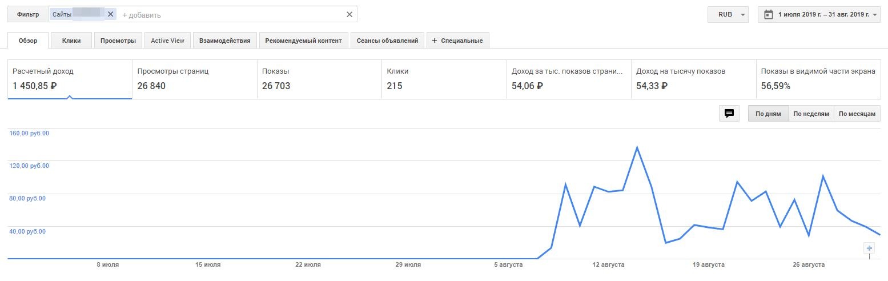The height and width of the screenshot is (281, 888).
Task: Select the Доход на тысячу показов card
Action: tap(693, 79)
